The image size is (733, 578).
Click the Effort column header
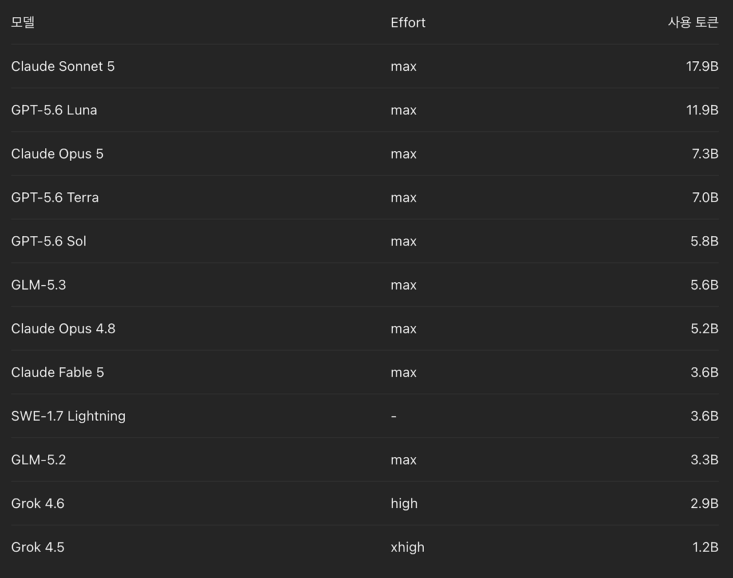(408, 22)
